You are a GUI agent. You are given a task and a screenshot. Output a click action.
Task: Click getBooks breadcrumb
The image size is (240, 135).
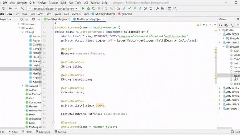pos(125,14)
